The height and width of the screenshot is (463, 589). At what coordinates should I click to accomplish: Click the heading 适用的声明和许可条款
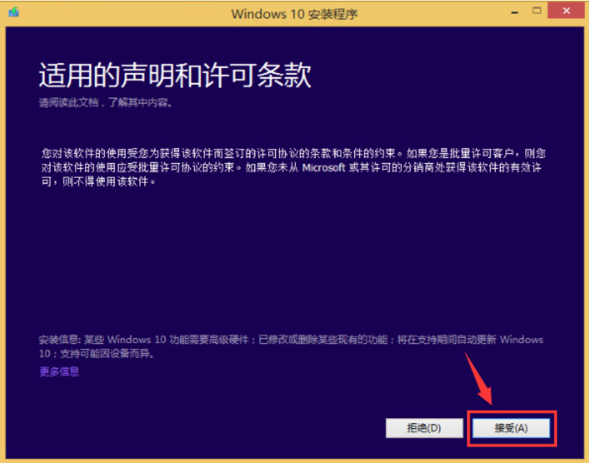(175, 76)
